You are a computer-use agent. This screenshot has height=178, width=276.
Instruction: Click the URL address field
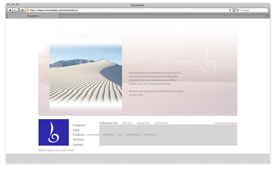coord(129,10)
